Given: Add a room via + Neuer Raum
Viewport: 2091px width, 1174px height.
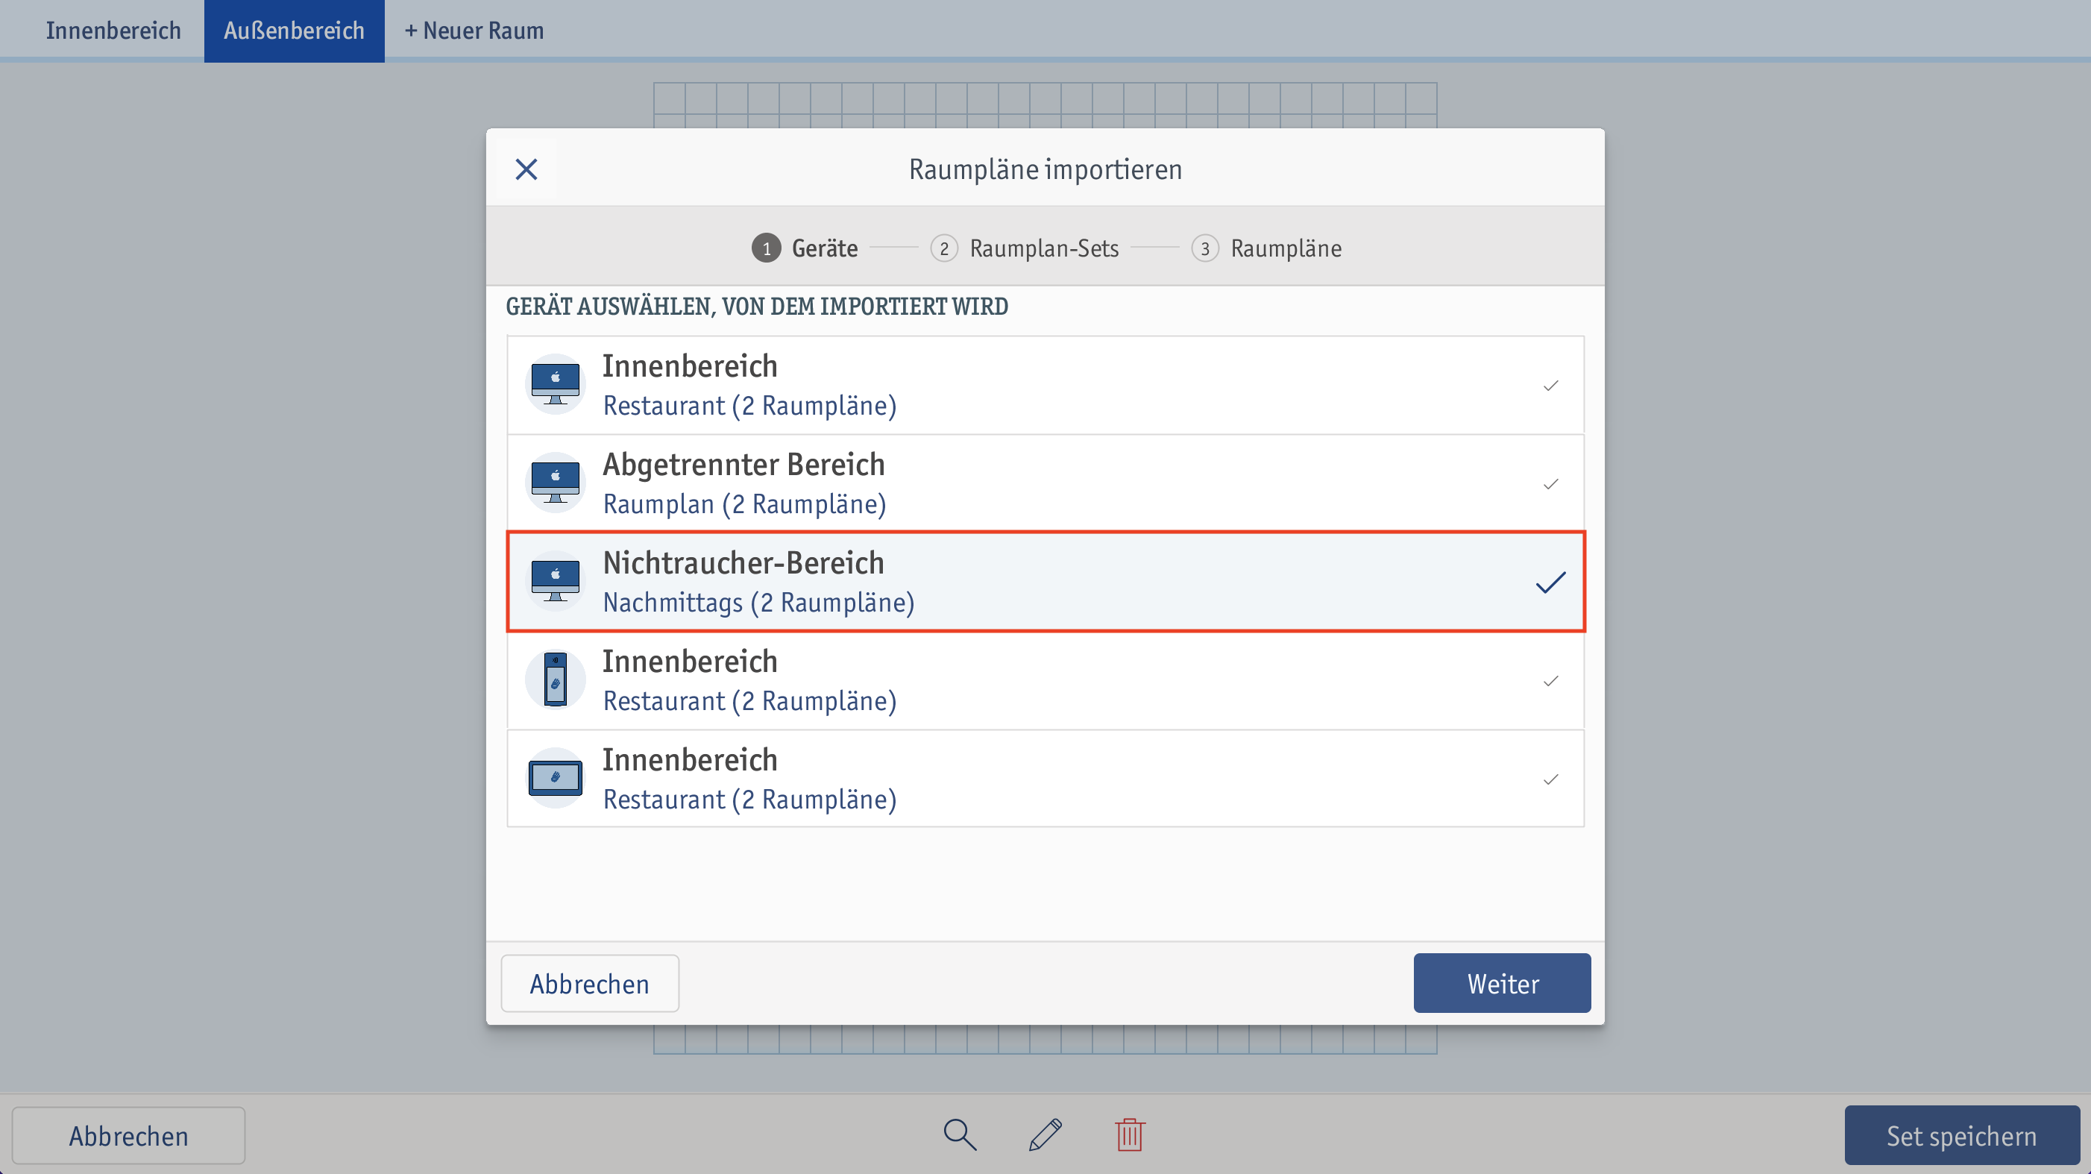Looking at the screenshot, I should point(474,30).
